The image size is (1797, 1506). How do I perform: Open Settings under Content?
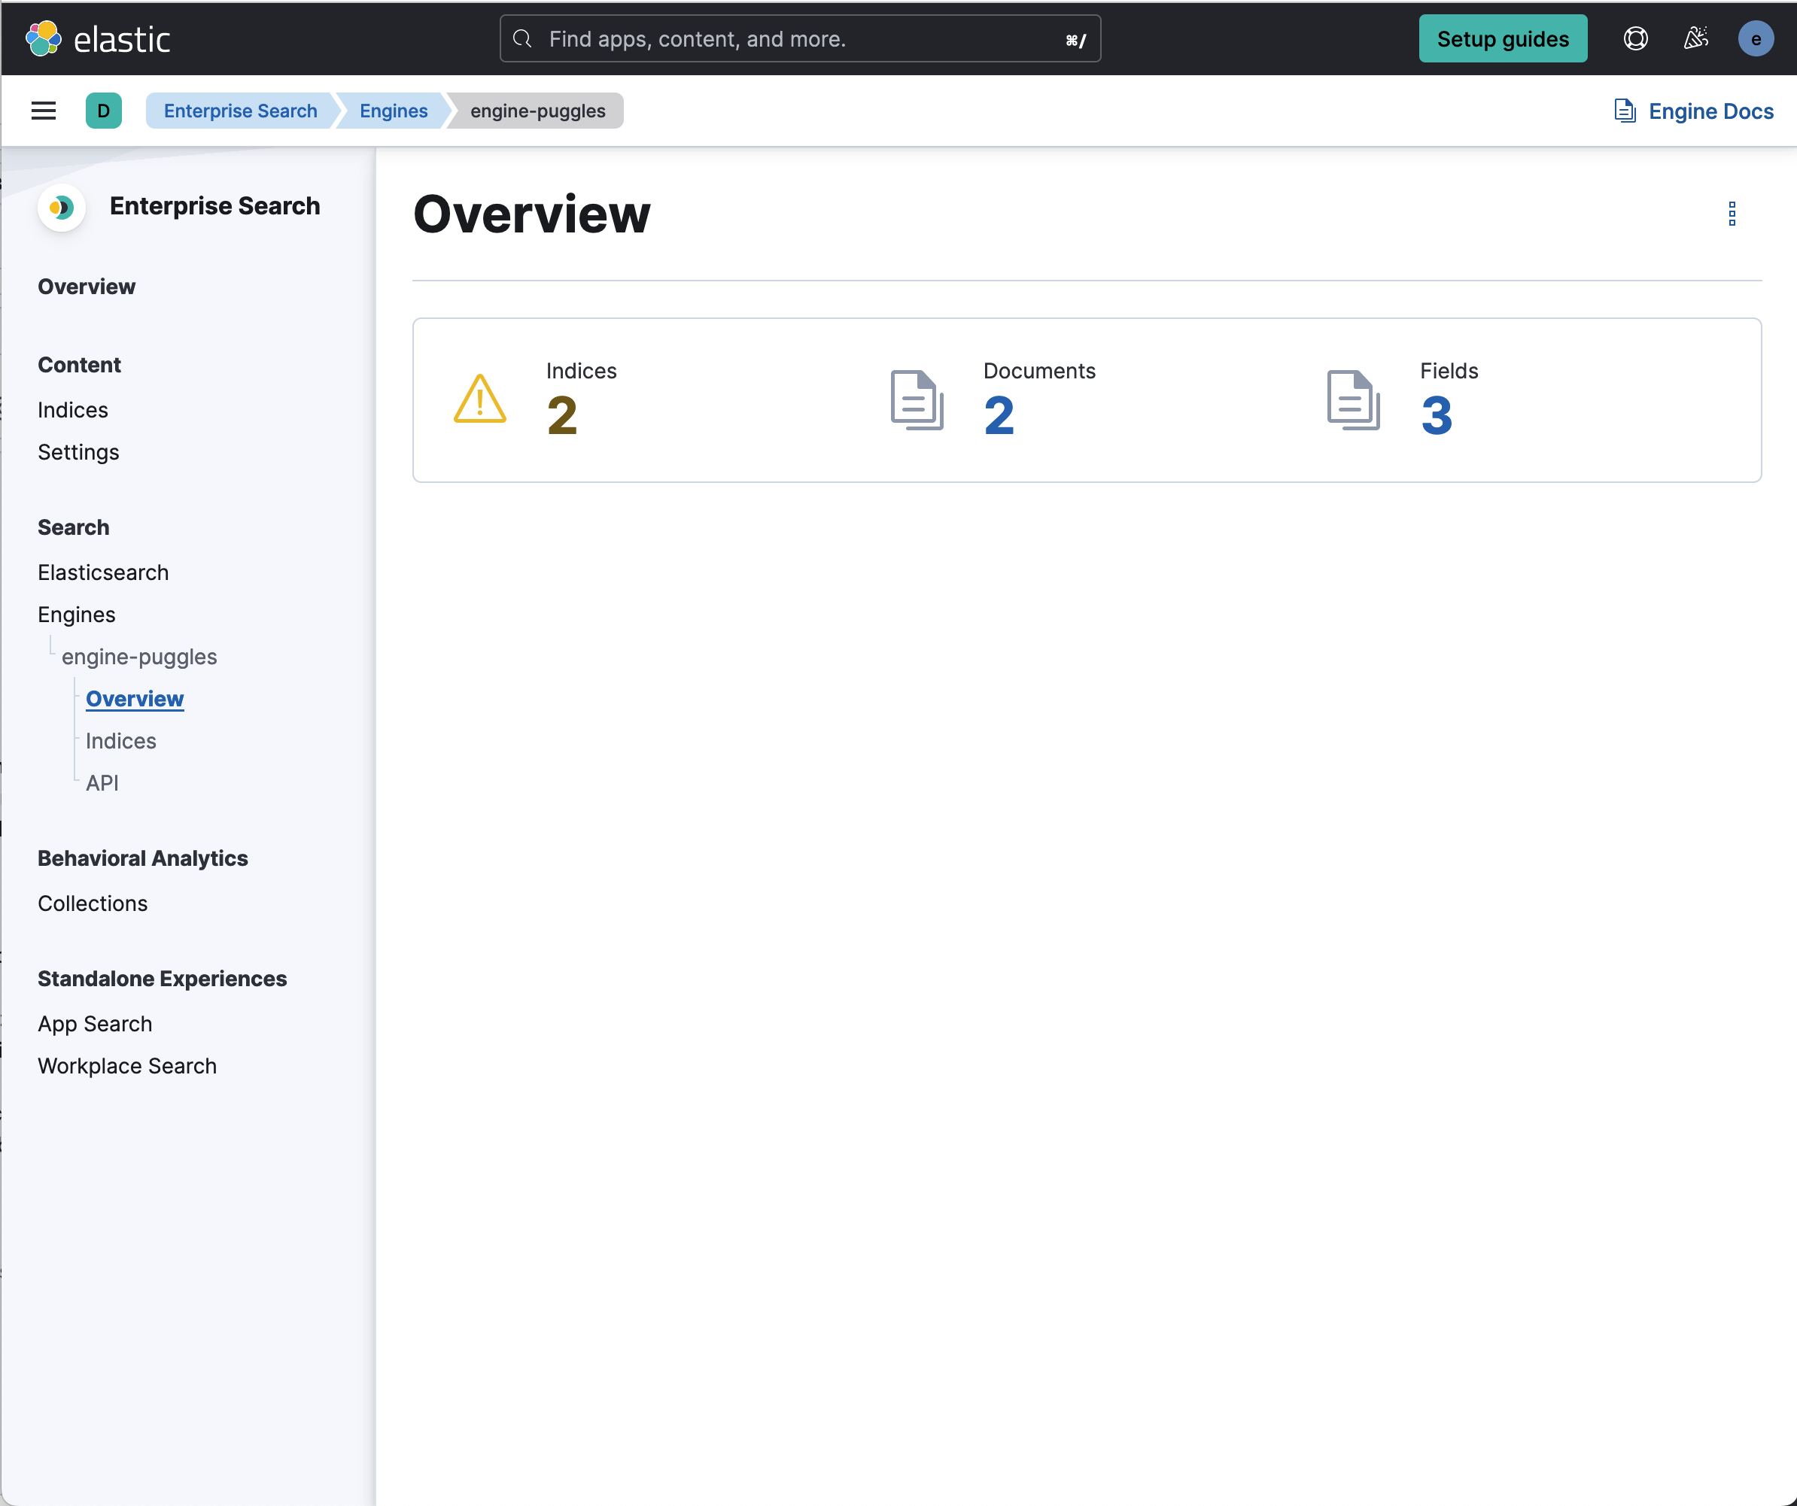pyautogui.click(x=79, y=452)
